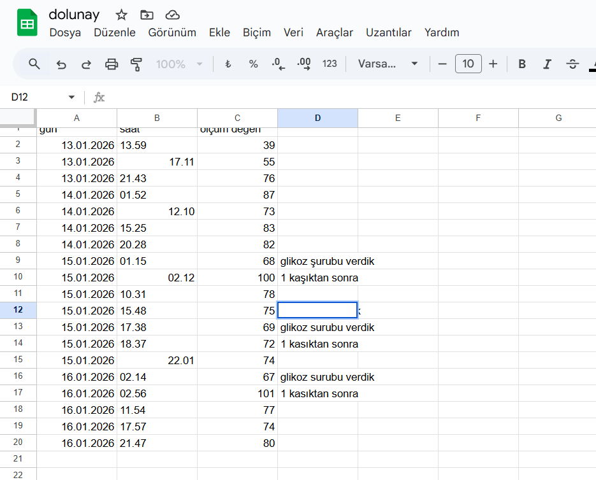Select date 13.01.2026 in row 2
The image size is (596, 480).
point(76,145)
